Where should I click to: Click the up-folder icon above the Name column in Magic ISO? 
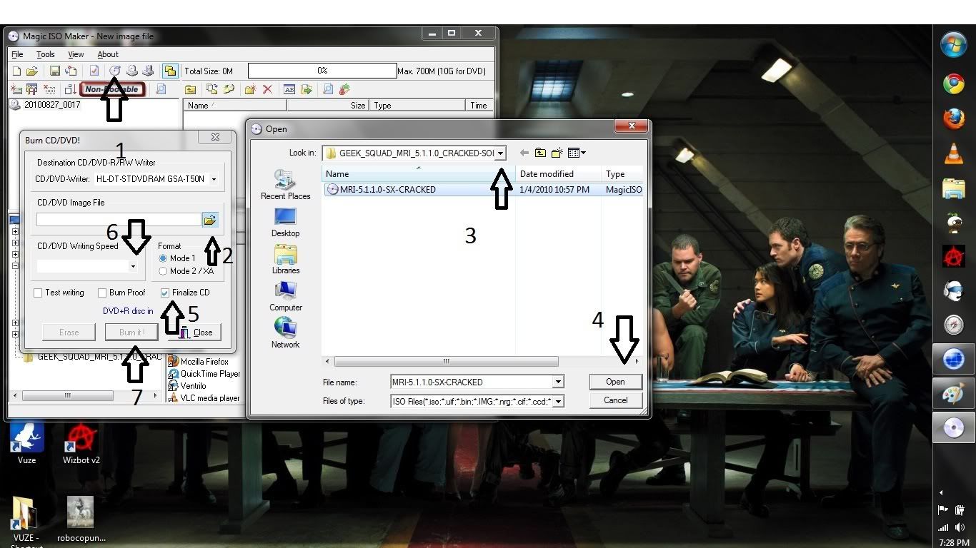pos(190,89)
